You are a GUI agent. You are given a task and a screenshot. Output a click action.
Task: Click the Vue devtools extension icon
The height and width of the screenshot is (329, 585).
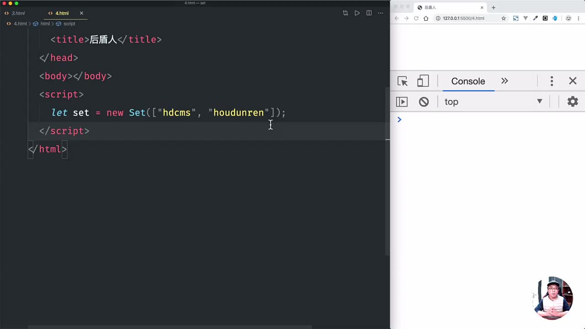526,18
